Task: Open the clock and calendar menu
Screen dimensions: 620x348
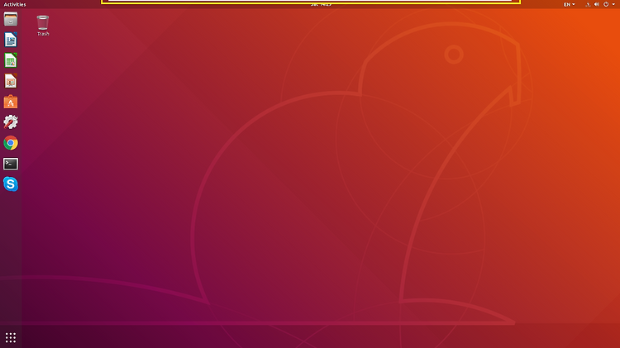Action: tap(321, 4)
